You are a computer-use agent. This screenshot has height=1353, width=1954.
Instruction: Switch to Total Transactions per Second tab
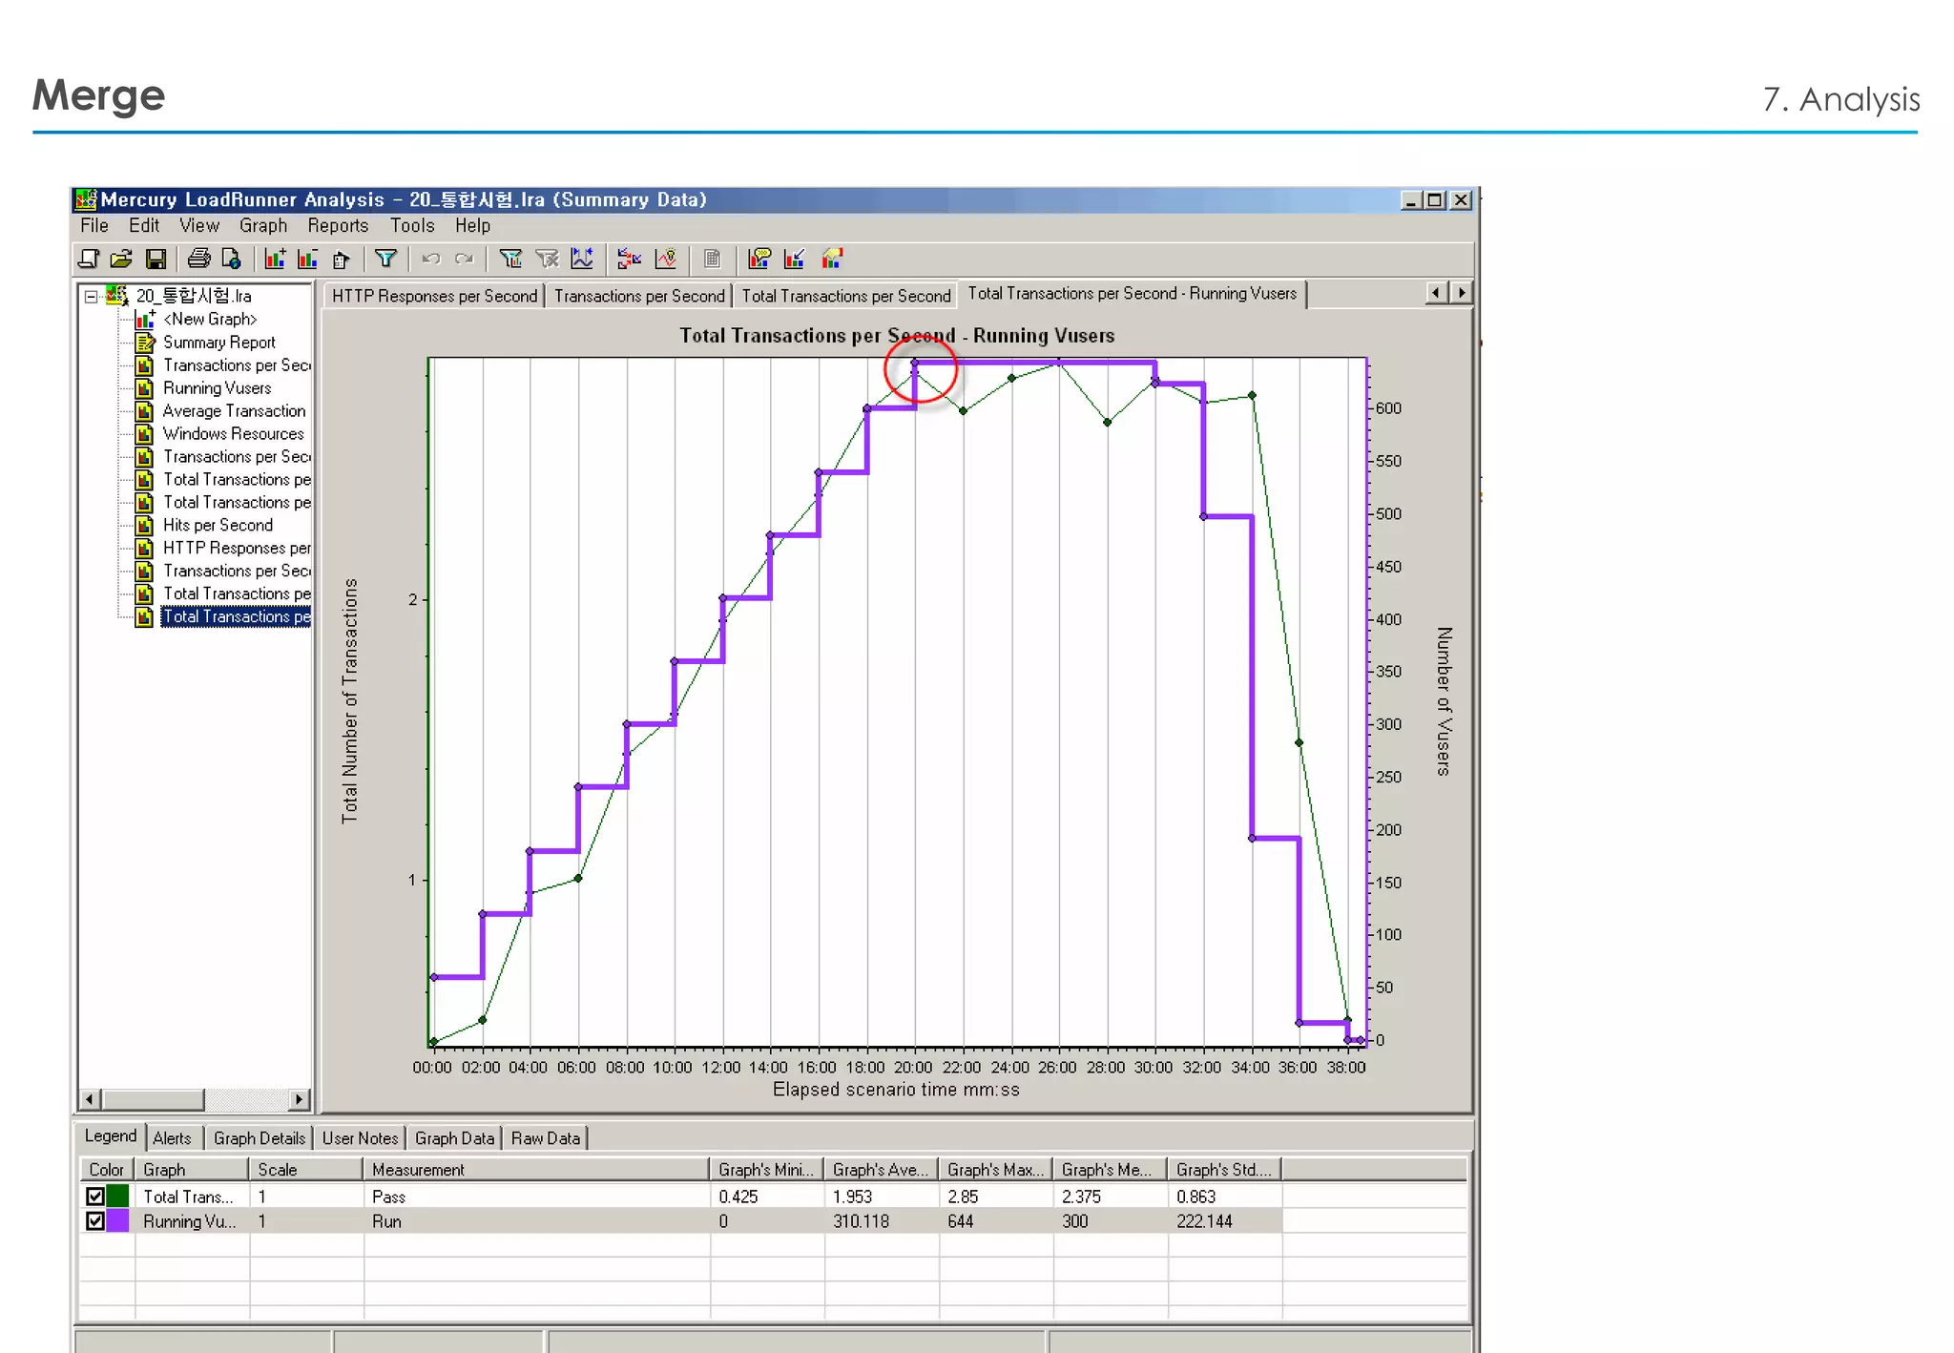[846, 296]
